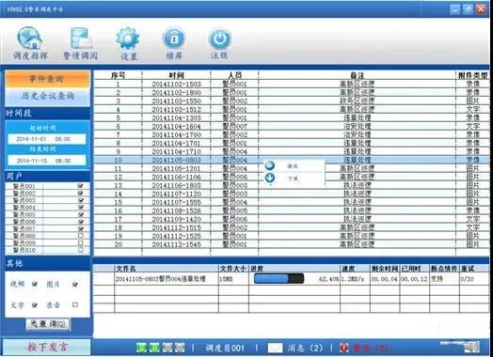
Task: Select 播放 from the context menu
Action: click(x=293, y=165)
